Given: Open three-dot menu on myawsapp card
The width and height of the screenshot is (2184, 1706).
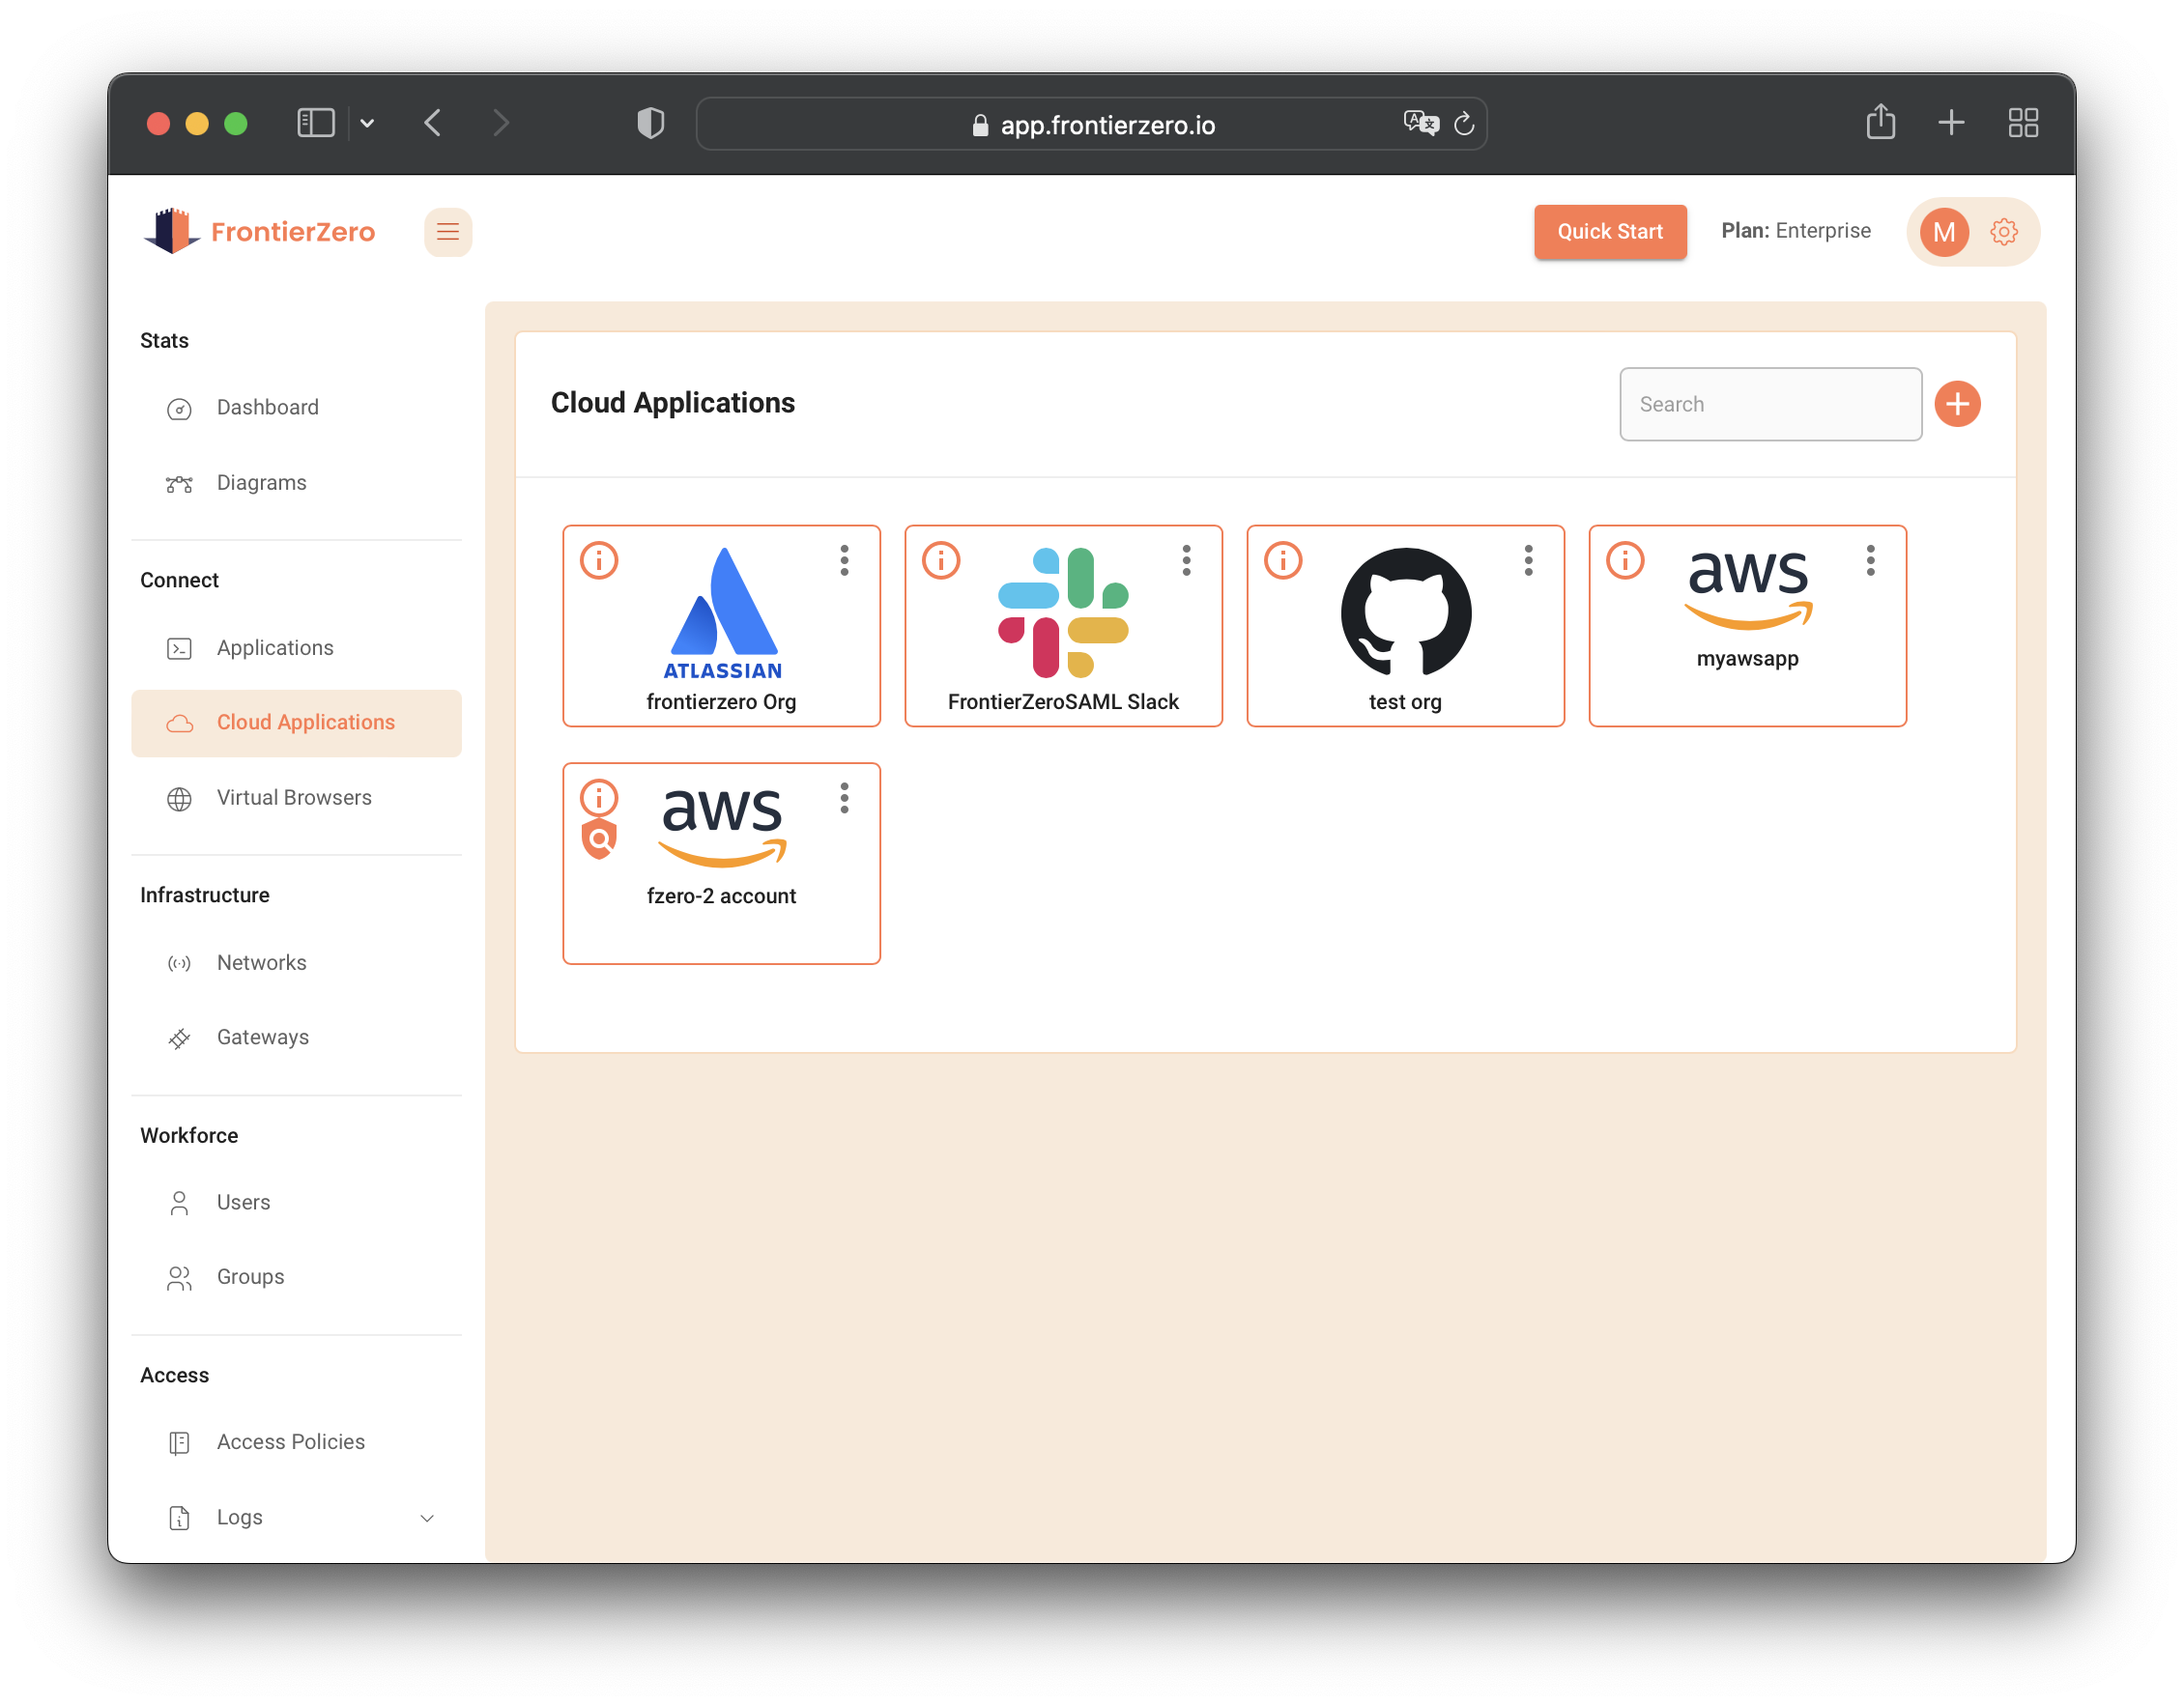Looking at the screenshot, I should click(1871, 560).
